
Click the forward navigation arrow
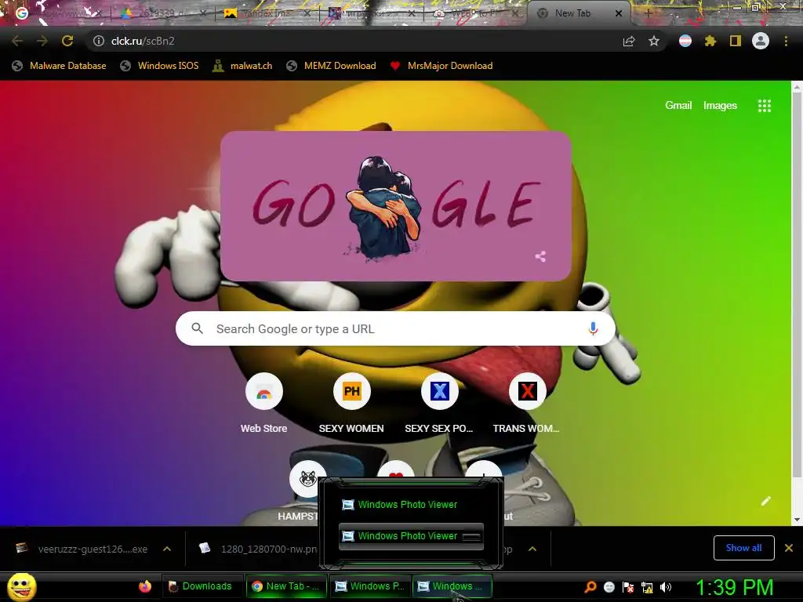[42, 41]
